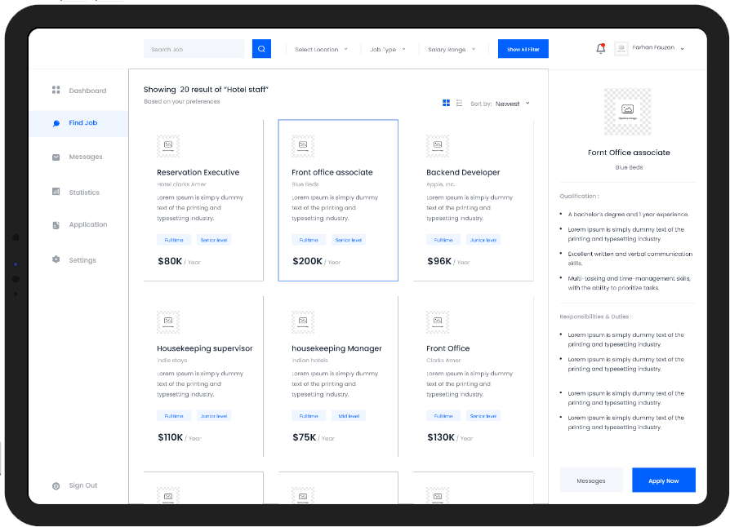Open the notification bell
Viewport: 730px width, 527px height.
(601, 49)
